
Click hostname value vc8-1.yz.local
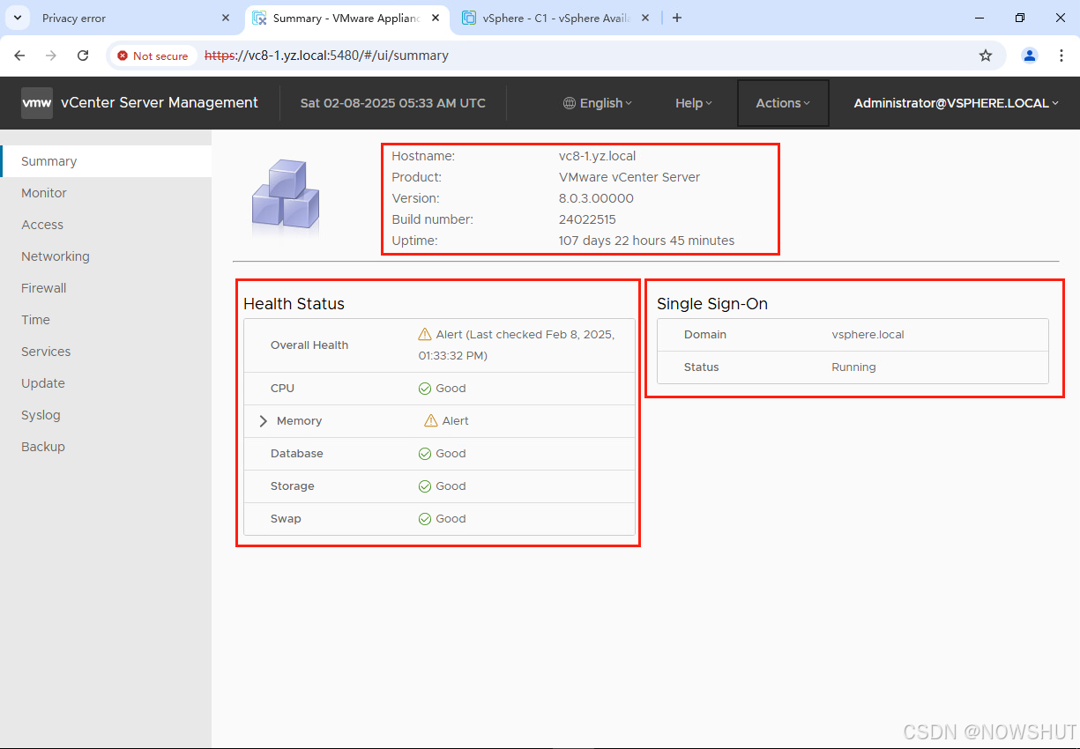(597, 156)
